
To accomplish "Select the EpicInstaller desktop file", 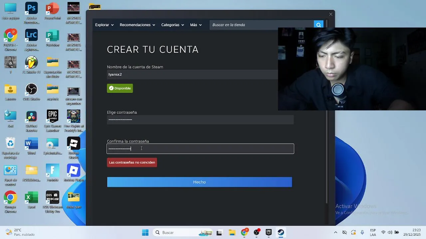I will 53,146.
